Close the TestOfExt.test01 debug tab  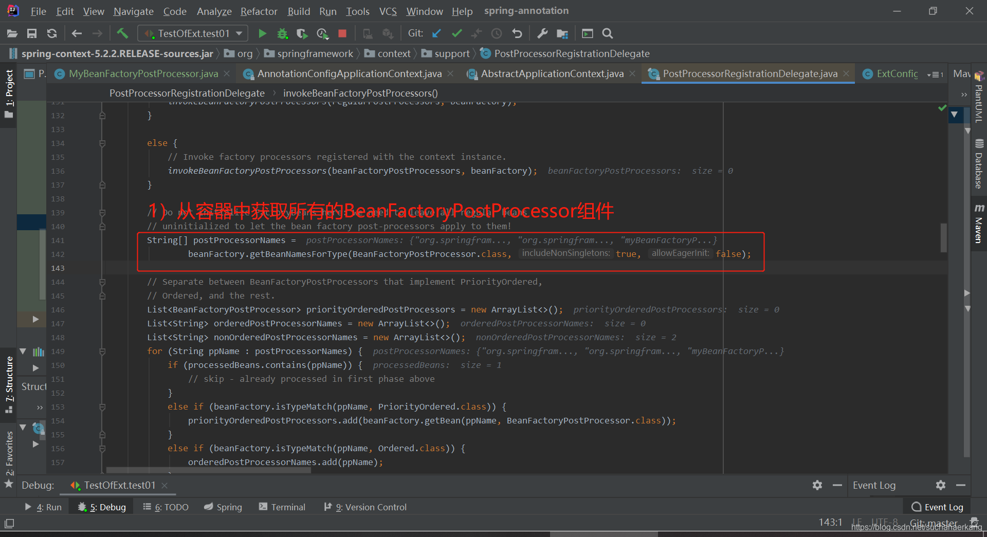coord(164,486)
